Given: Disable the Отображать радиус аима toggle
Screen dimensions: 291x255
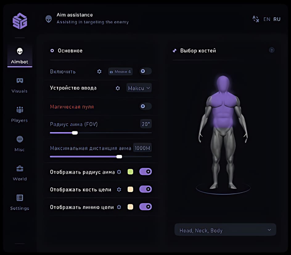Looking at the screenshot, I should coord(145,172).
